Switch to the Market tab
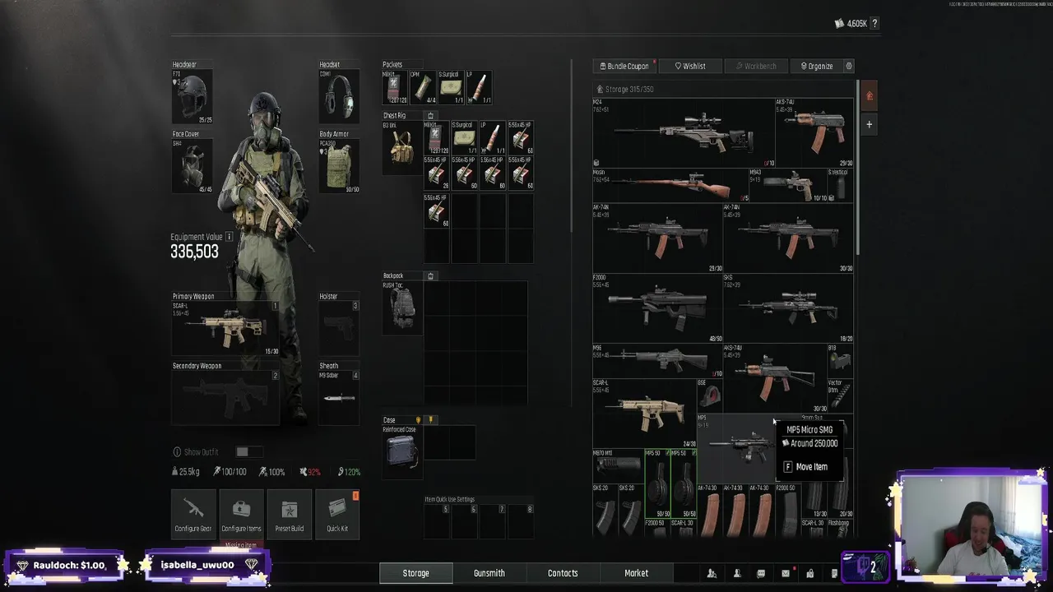Screen dimensions: 1053x592 tap(636, 573)
